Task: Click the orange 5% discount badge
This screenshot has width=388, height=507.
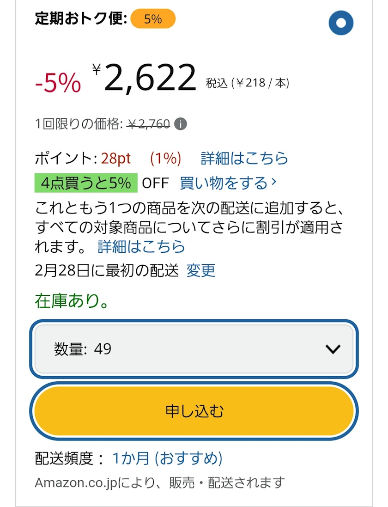Action: (153, 19)
